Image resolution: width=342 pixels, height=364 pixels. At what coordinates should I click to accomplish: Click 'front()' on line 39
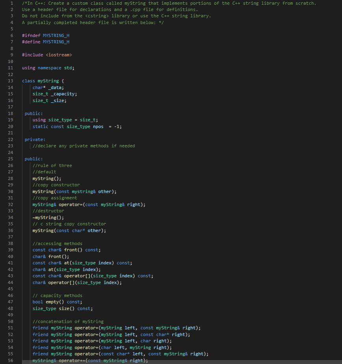click(x=73, y=250)
